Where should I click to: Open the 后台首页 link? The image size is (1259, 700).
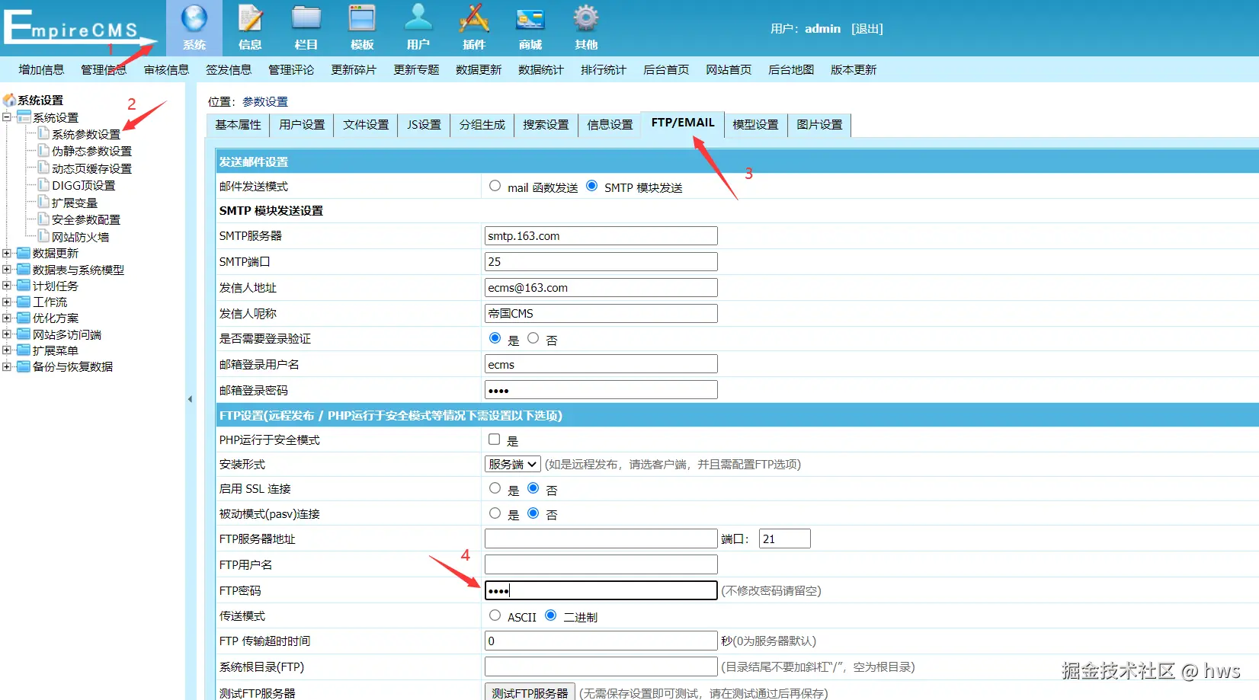(x=666, y=69)
